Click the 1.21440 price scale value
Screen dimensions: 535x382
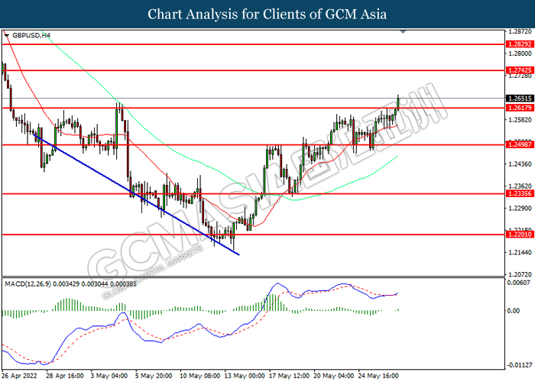click(520, 252)
